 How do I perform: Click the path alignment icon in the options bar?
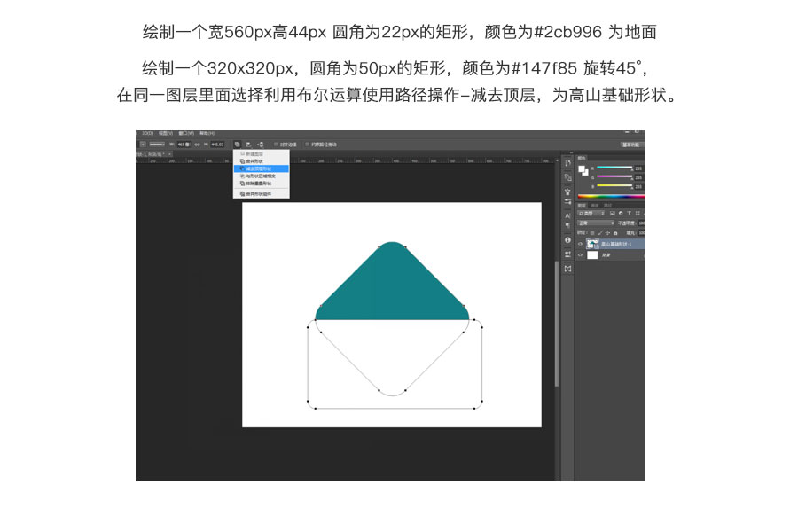coord(249,144)
